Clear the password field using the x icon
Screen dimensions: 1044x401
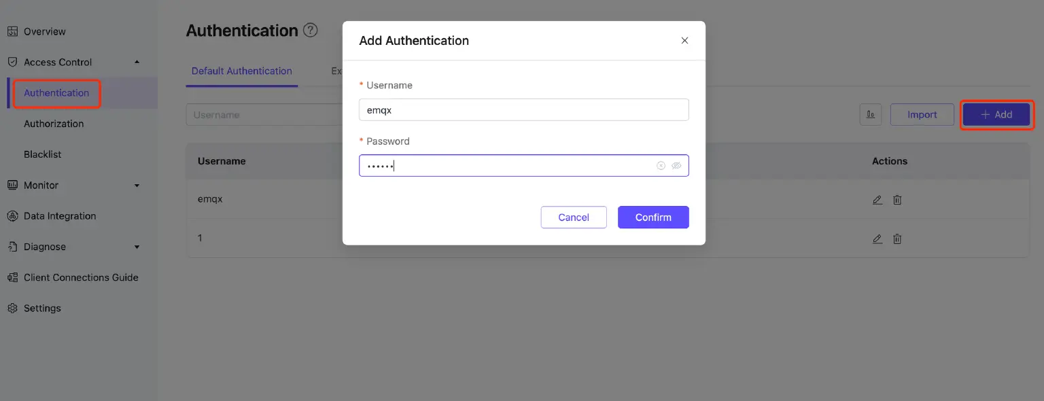[x=660, y=165]
